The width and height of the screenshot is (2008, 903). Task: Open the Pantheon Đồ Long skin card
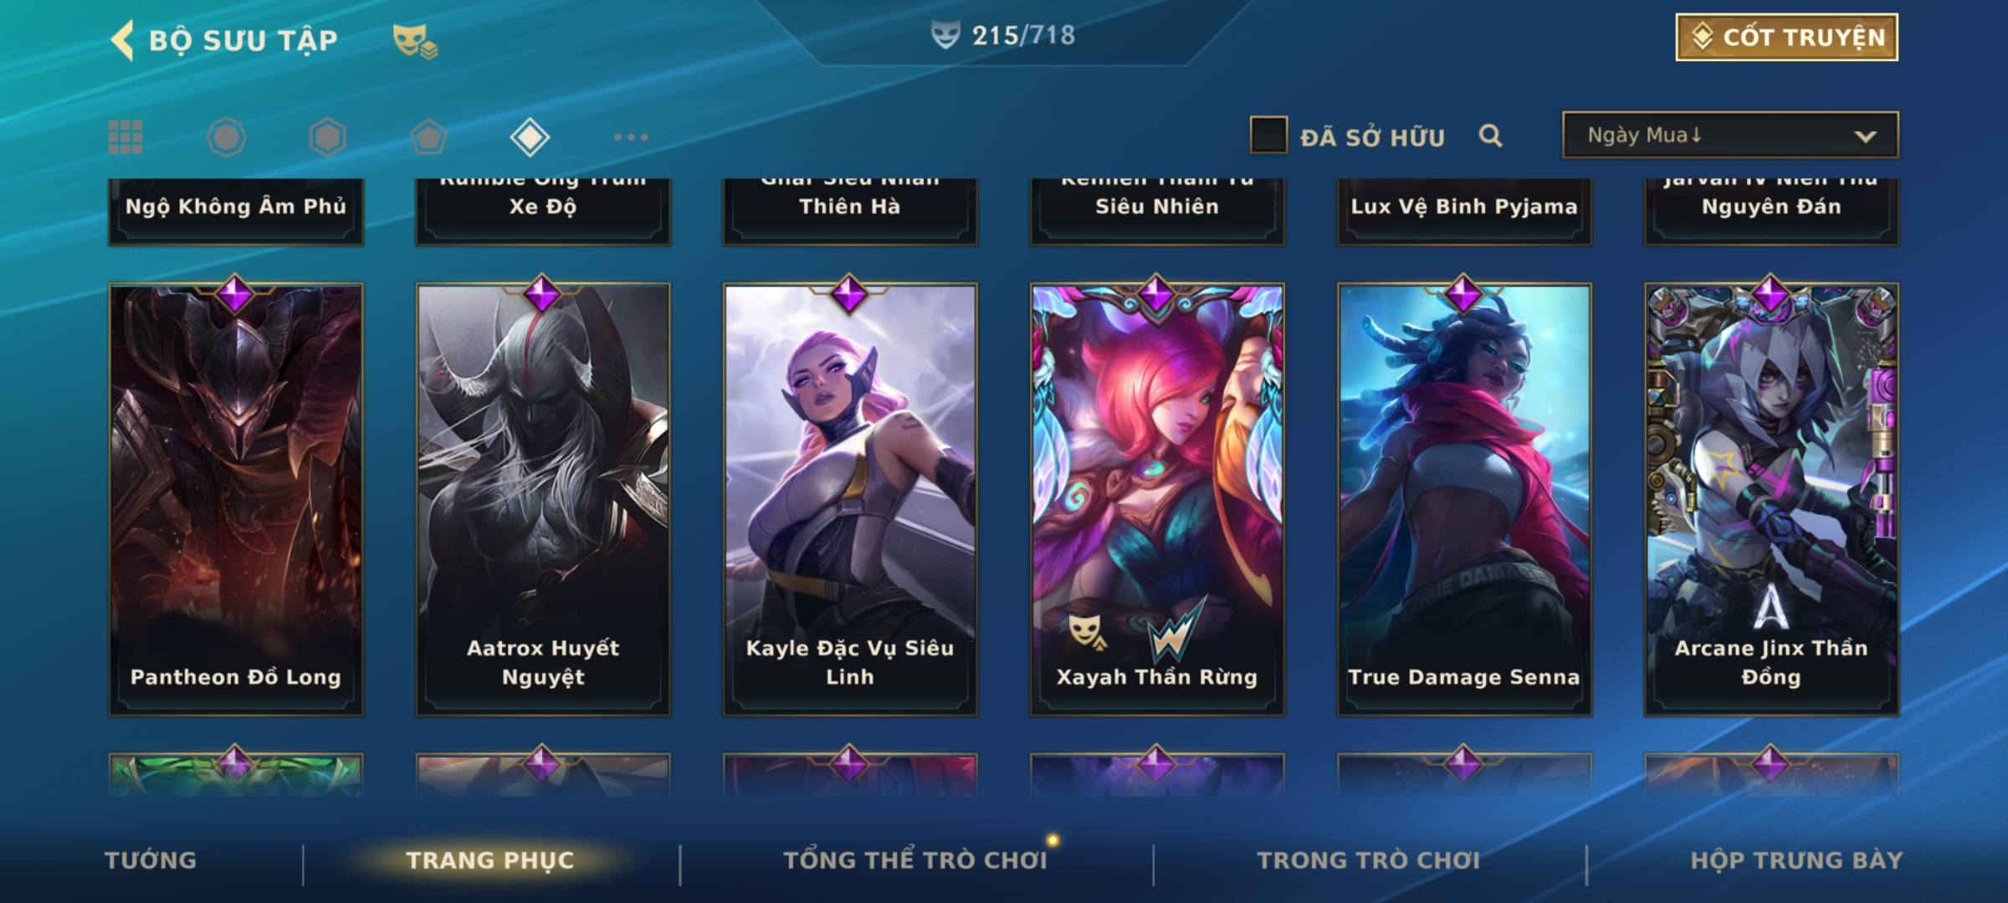click(x=236, y=499)
